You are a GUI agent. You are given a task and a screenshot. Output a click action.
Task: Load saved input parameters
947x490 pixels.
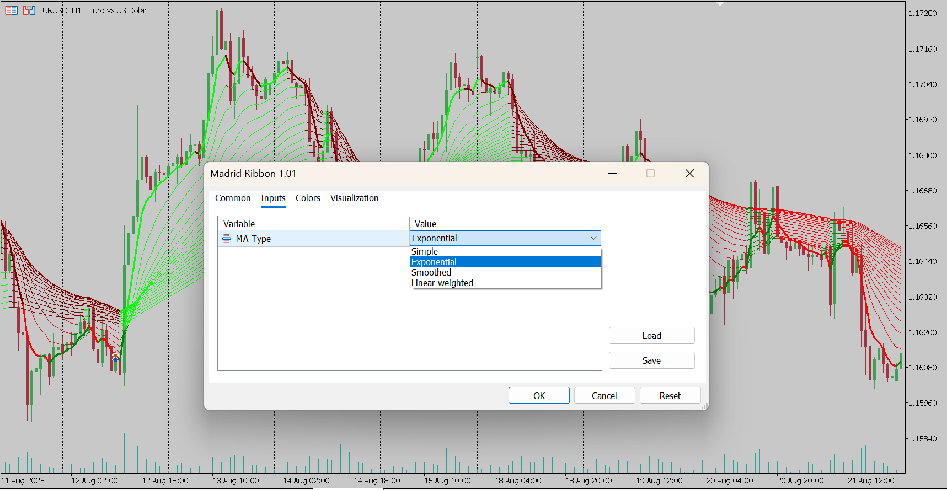[x=651, y=336]
